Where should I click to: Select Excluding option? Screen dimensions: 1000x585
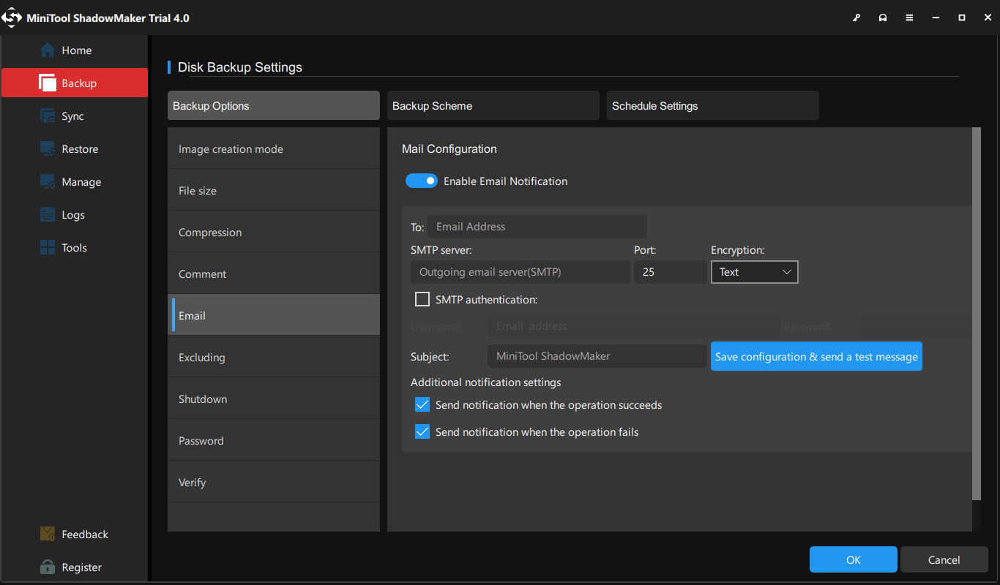tap(274, 357)
